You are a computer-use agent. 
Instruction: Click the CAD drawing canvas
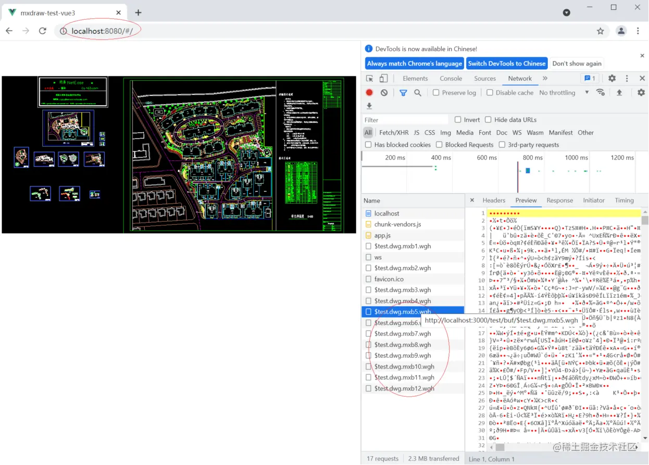[179, 155]
